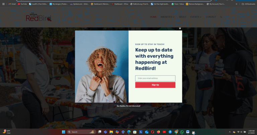Click the popup photo of laughing woman

pyautogui.click(x=102, y=66)
